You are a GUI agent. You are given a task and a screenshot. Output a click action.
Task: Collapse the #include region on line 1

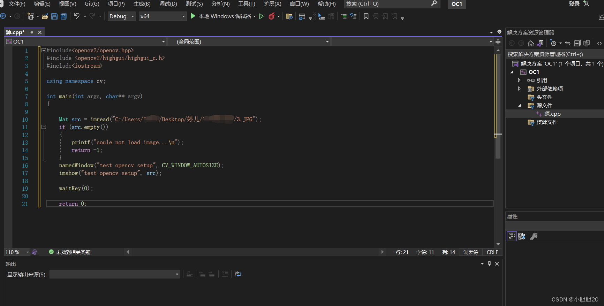click(44, 51)
